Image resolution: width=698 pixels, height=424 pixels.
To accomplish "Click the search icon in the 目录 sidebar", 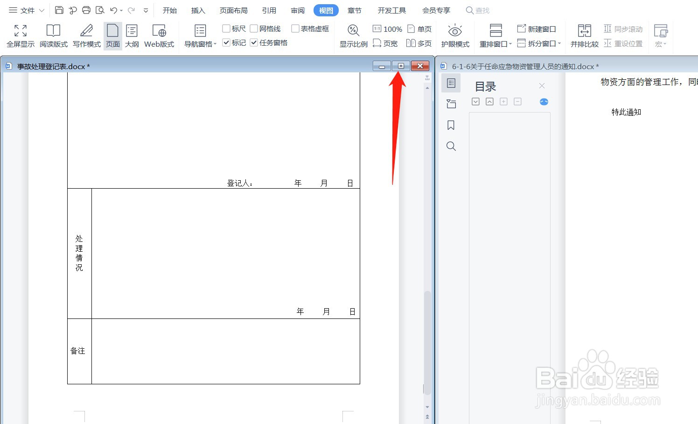I will (451, 146).
